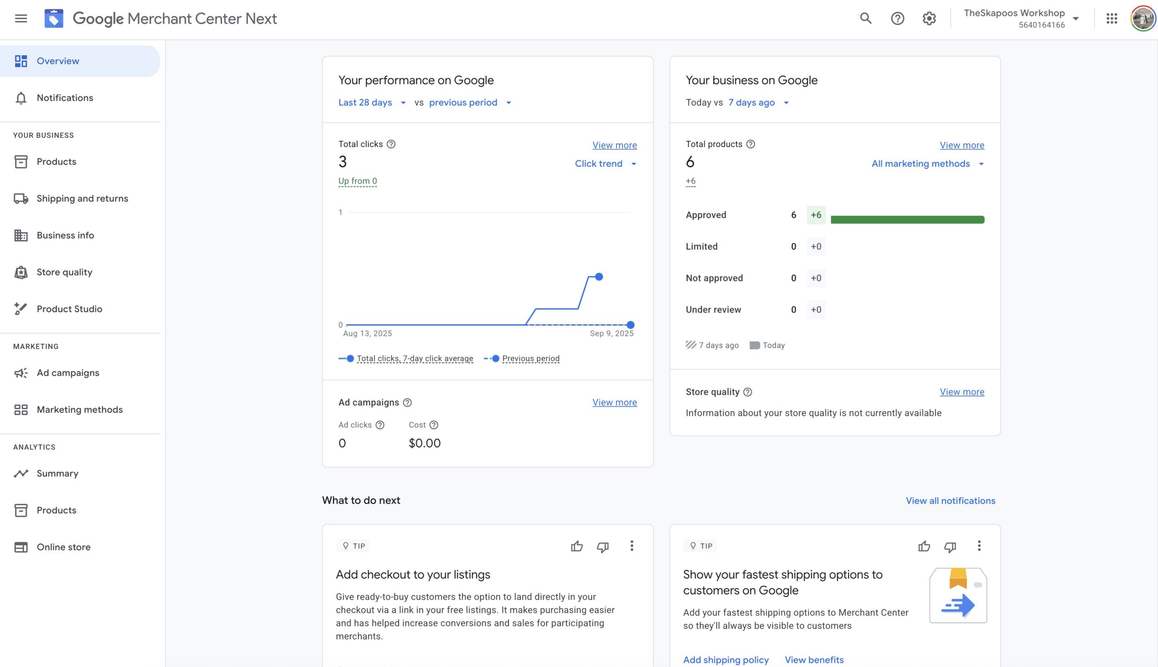This screenshot has width=1158, height=667.
Task: Expand the Last 28 days dropdown
Action: pos(372,103)
